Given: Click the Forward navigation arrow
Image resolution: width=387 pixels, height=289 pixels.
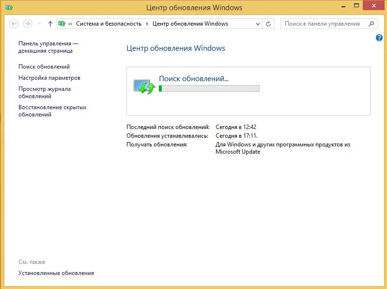Looking at the screenshot, I should point(28,24).
